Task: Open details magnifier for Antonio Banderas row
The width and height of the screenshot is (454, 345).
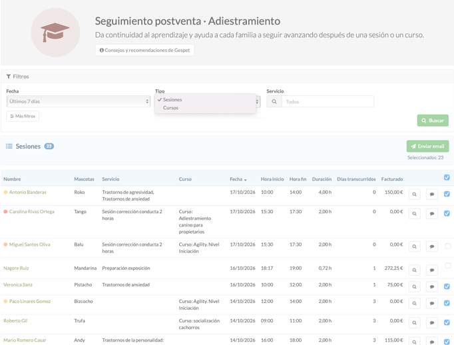Action: tap(414, 194)
